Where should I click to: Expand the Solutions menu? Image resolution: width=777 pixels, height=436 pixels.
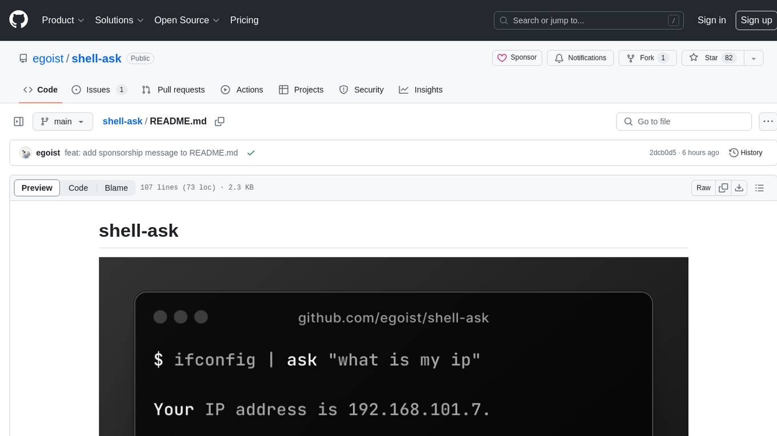pos(119,20)
